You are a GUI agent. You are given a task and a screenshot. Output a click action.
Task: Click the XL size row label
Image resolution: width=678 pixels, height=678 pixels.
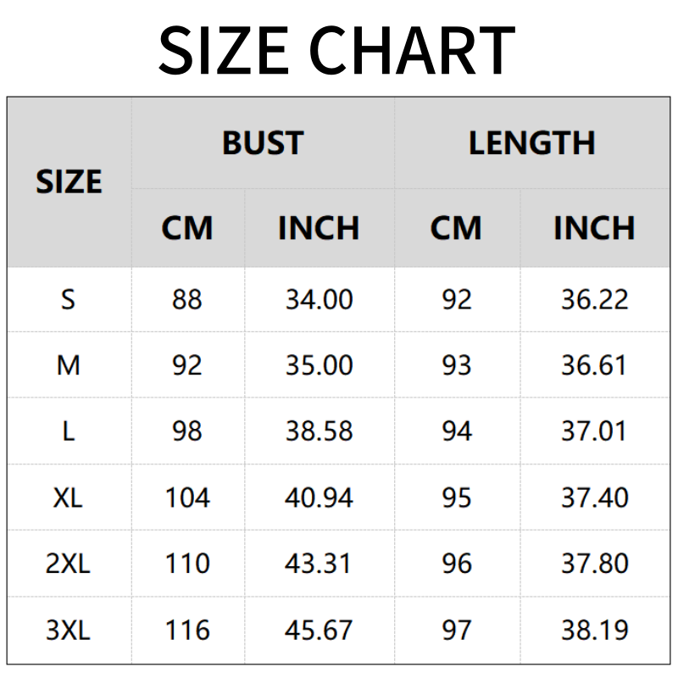pos(69,497)
